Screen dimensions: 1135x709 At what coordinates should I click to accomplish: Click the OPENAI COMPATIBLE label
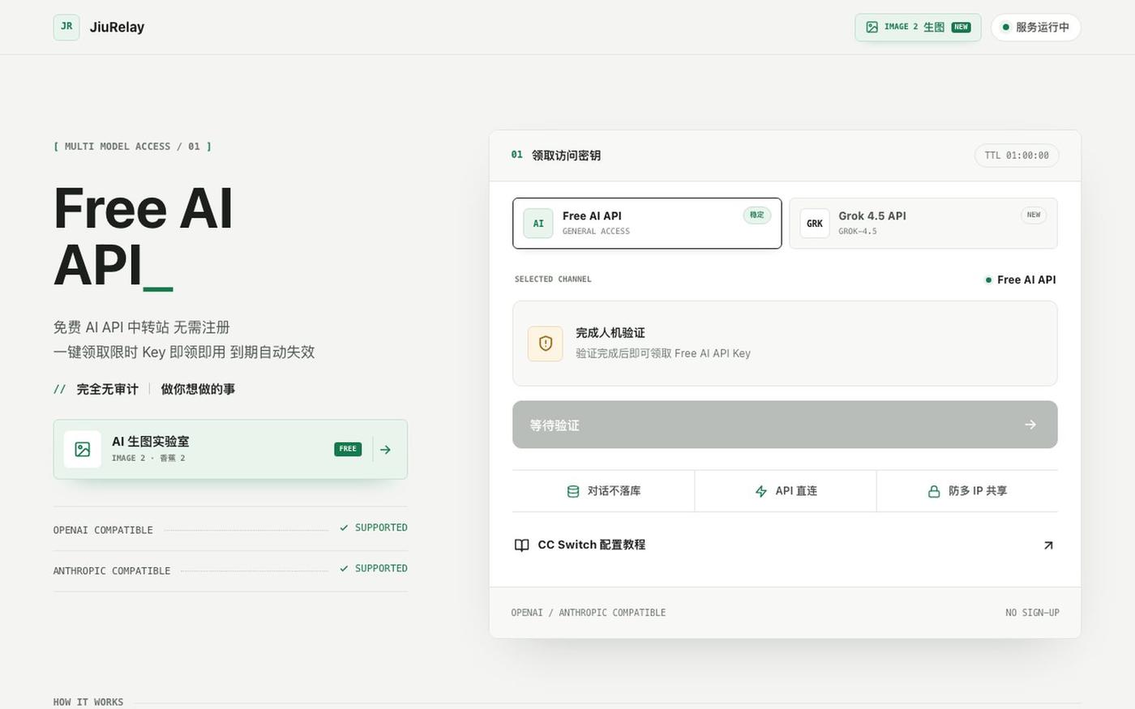click(103, 530)
